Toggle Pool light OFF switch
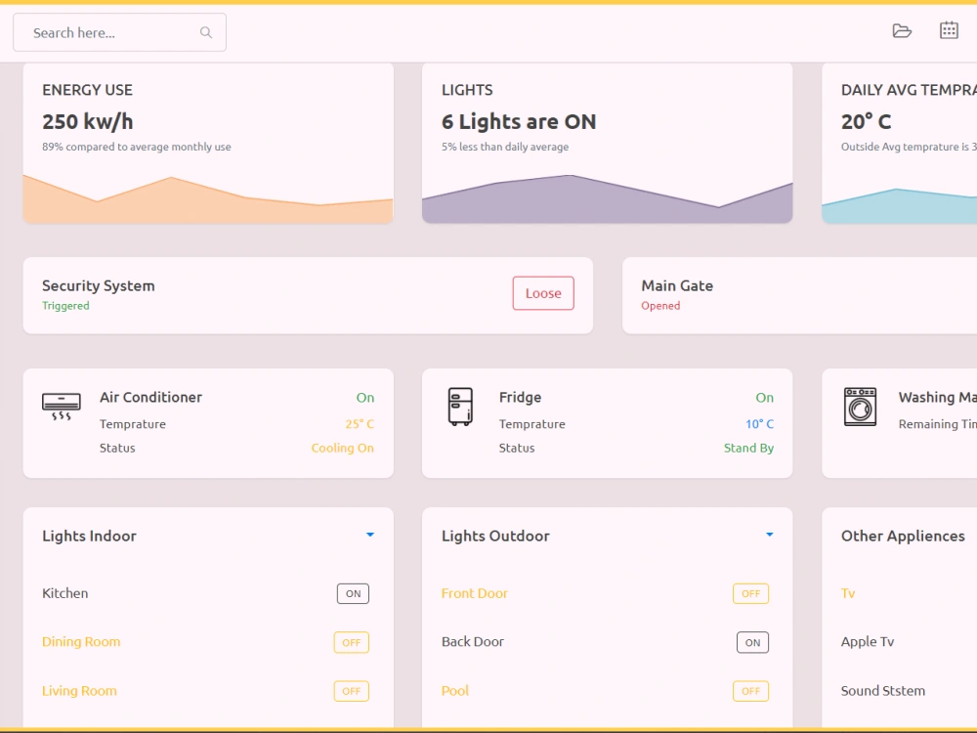Screen dimensions: 977x733 [750, 691]
